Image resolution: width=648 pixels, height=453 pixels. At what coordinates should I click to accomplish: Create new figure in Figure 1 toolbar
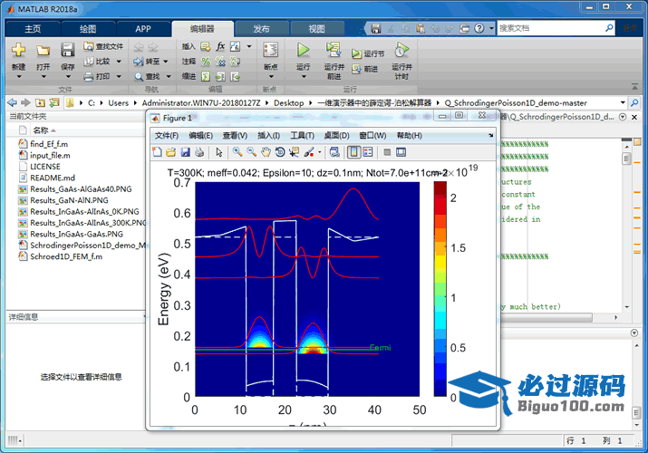[157, 152]
